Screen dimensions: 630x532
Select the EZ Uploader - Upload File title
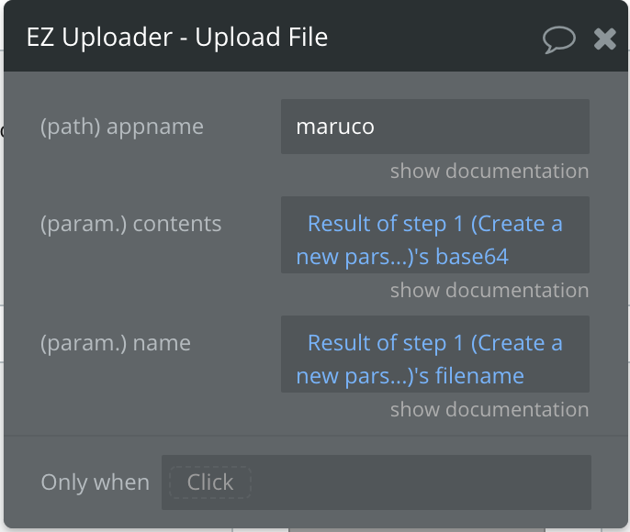click(177, 38)
